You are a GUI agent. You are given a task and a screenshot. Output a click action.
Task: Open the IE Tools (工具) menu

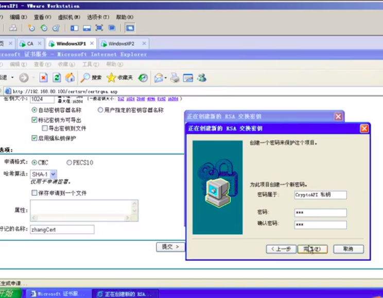coord(91,64)
